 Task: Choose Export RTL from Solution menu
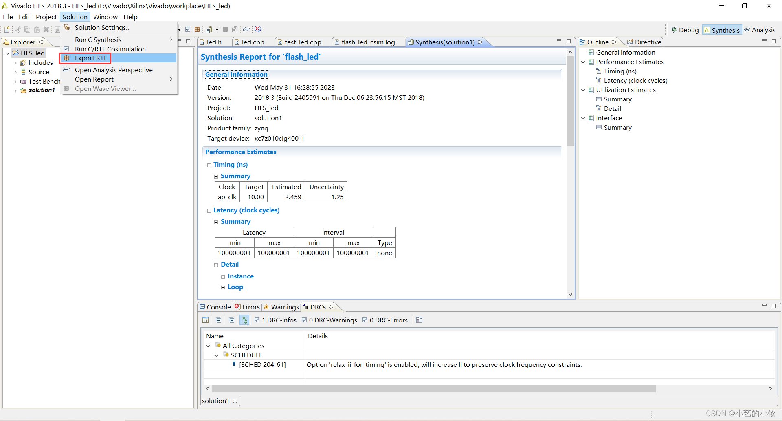click(119, 58)
